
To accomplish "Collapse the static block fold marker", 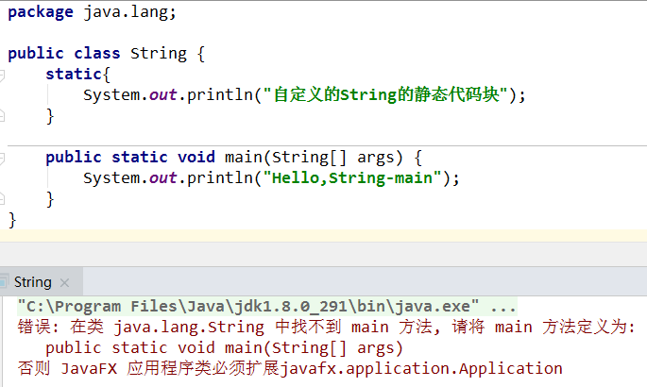I will pos(3,75).
